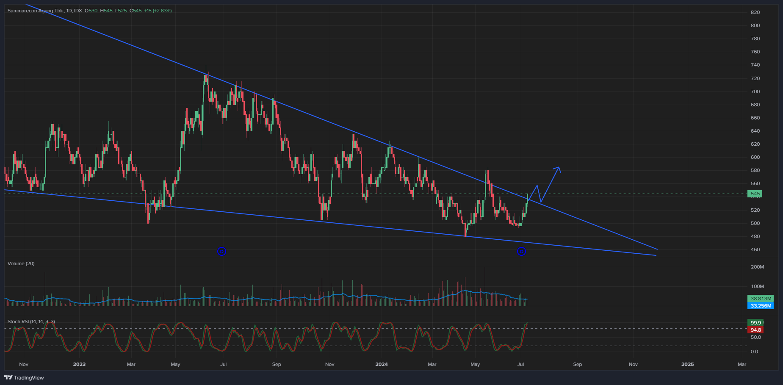Viewport: 783px width, 385px height.
Task: Select the Volume (20) indicator legend
Action: tap(21, 263)
